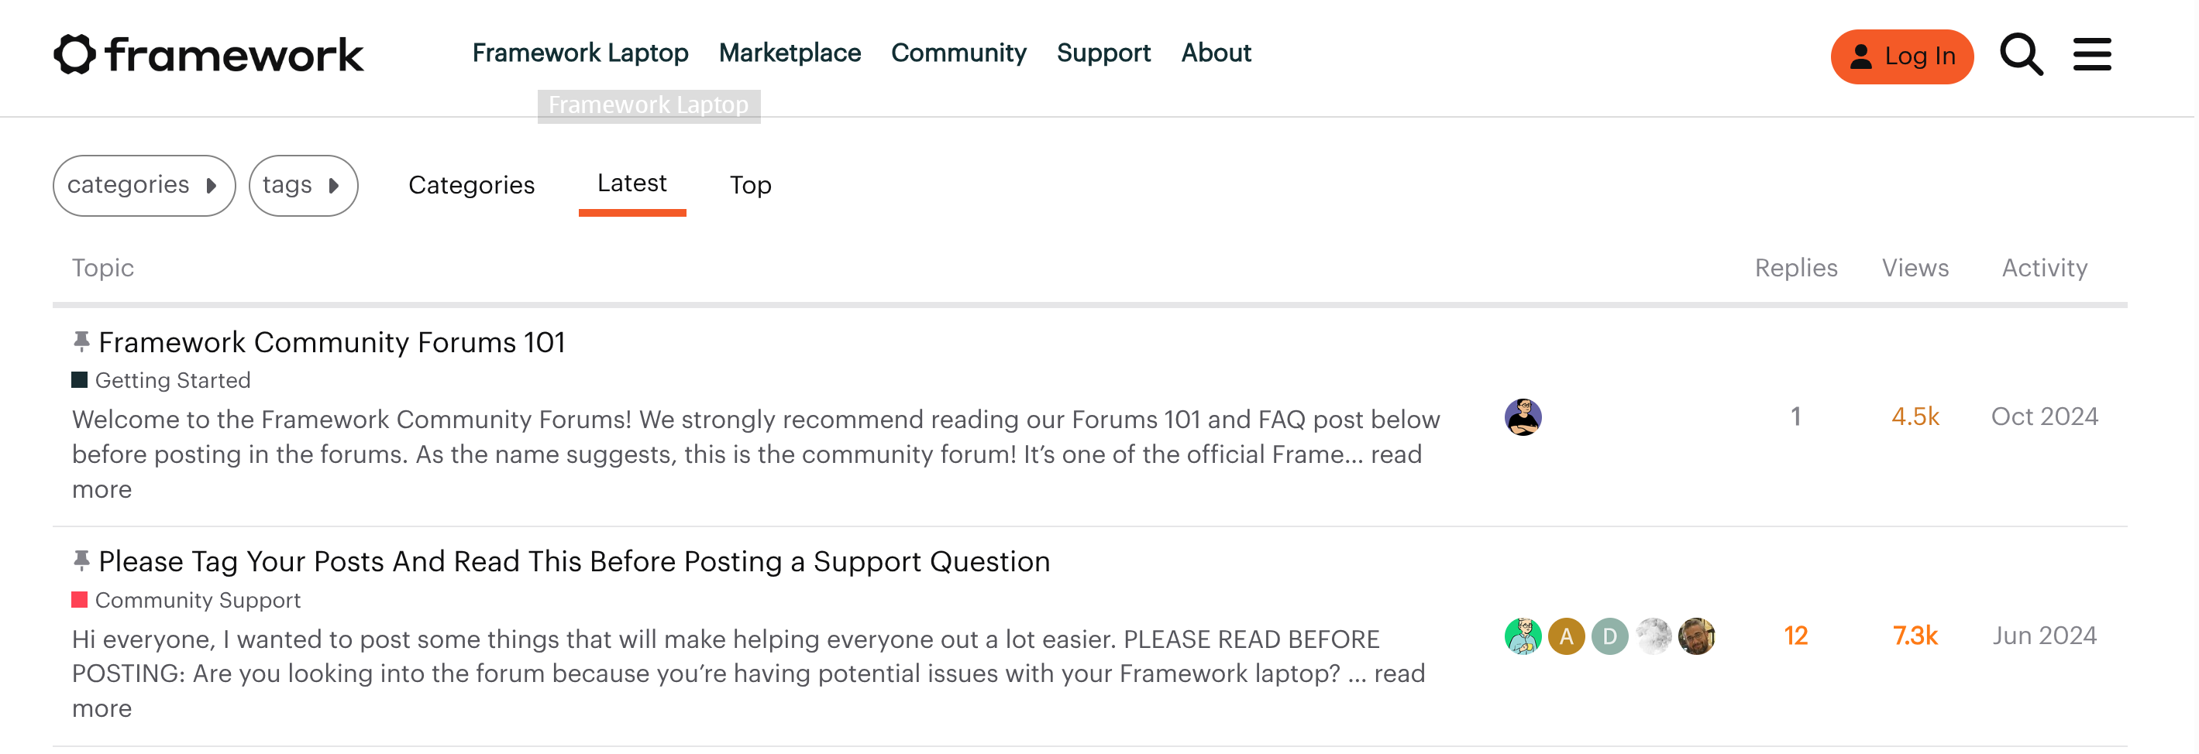Switch to the Top tab
This screenshot has width=2199, height=754.
pyautogui.click(x=749, y=185)
